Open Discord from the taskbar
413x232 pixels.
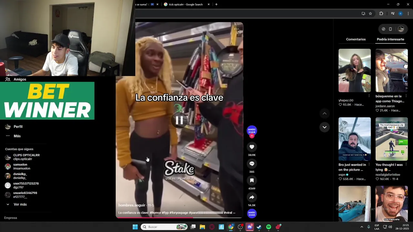click(250, 227)
